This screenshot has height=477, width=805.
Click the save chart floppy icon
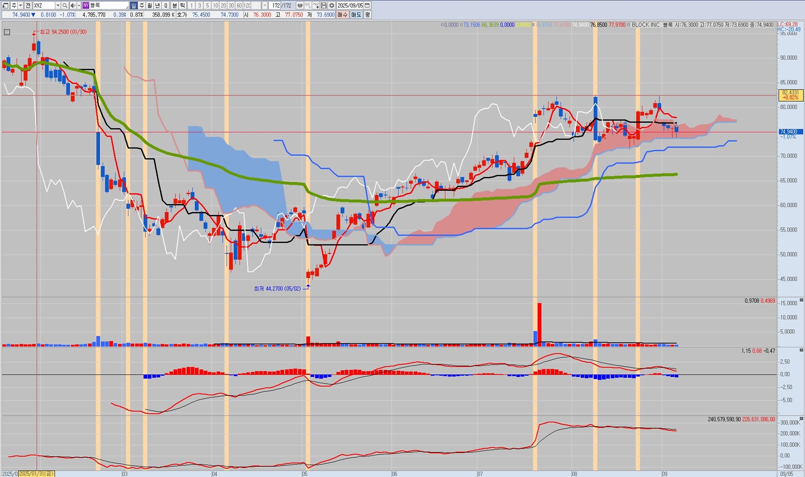(x=324, y=5)
